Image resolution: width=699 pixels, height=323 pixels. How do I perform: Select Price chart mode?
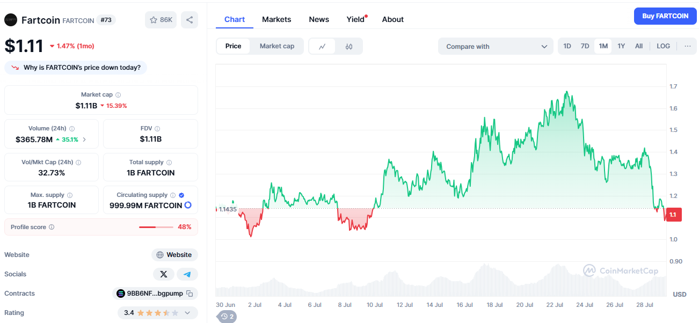click(x=234, y=46)
